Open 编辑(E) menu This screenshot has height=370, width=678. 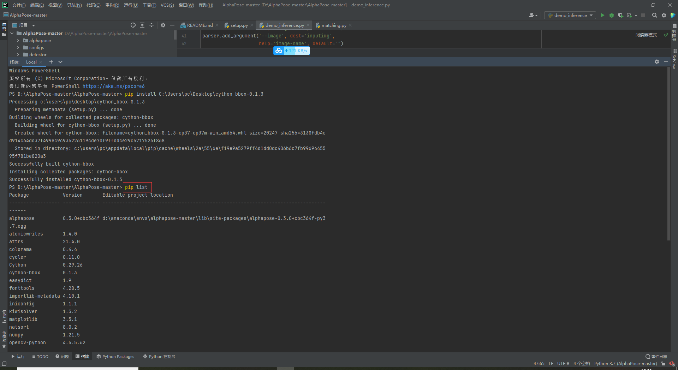tap(37, 5)
